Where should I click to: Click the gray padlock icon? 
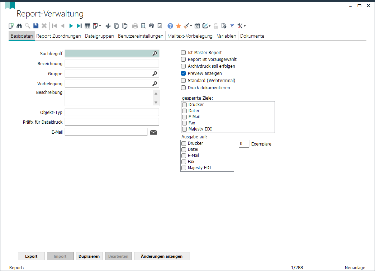click(x=216, y=26)
